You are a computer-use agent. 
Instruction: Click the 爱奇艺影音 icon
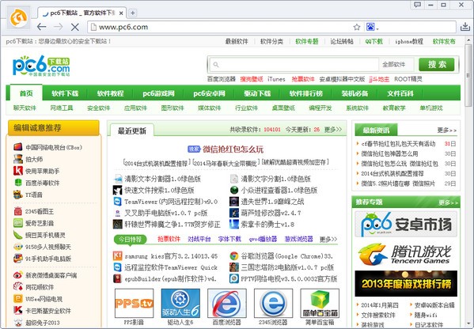tap(18, 223)
